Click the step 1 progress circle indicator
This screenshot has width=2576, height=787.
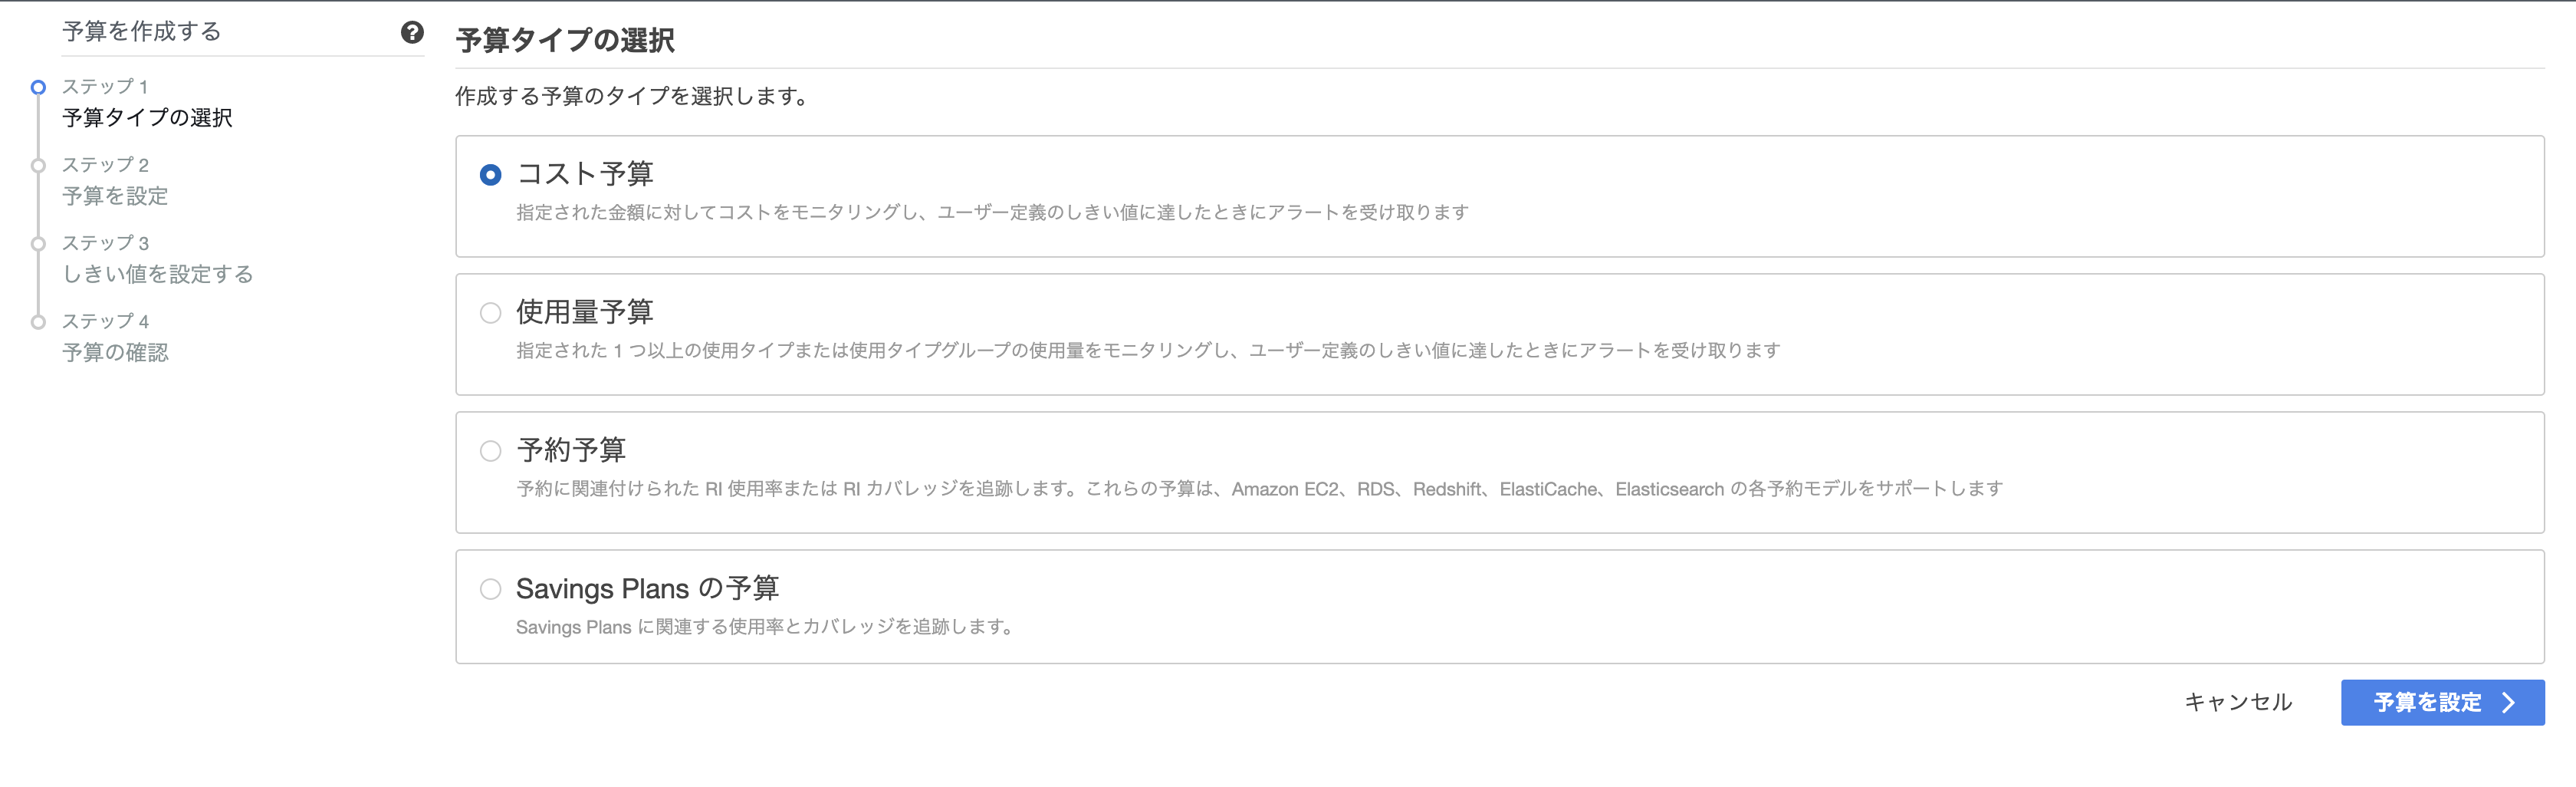(38, 87)
